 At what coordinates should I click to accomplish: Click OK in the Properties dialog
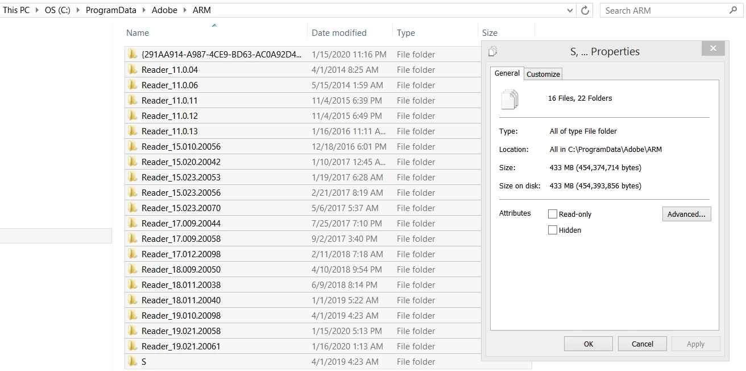coord(588,344)
